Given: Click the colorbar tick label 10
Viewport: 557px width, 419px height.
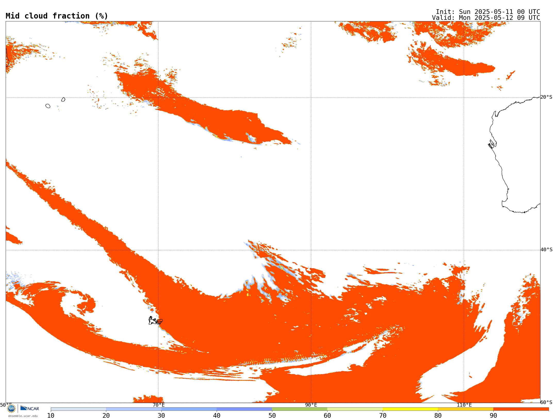Looking at the screenshot, I should [x=51, y=415].
